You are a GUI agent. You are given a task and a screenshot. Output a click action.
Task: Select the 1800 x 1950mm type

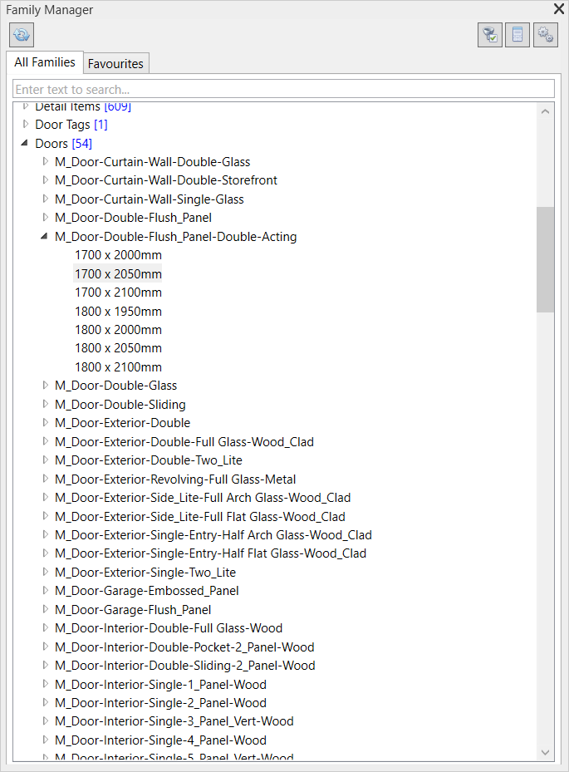pyautogui.click(x=118, y=311)
